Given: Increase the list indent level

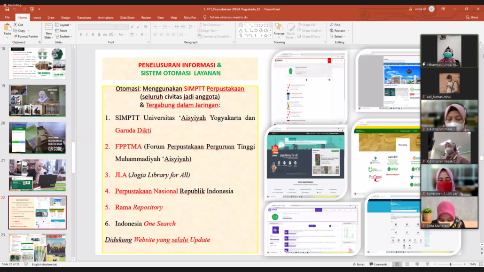Looking at the screenshot, I should 183,27.
